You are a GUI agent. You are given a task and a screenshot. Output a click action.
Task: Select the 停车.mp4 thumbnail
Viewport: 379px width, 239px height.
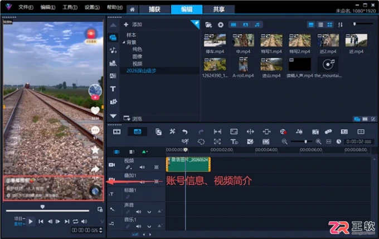(x=215, y=41)
